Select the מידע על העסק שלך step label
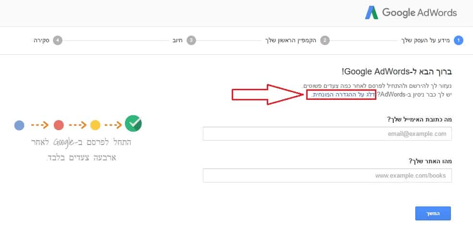This screenshot has width=473, height=242. point(425,40)
